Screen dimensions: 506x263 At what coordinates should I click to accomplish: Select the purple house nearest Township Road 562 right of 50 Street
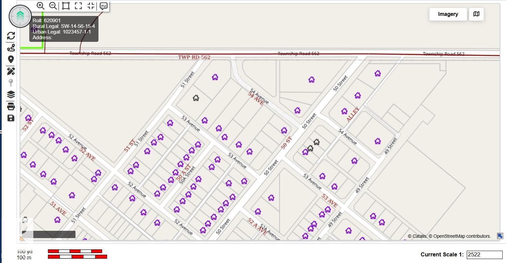click(x=378, y=73)
